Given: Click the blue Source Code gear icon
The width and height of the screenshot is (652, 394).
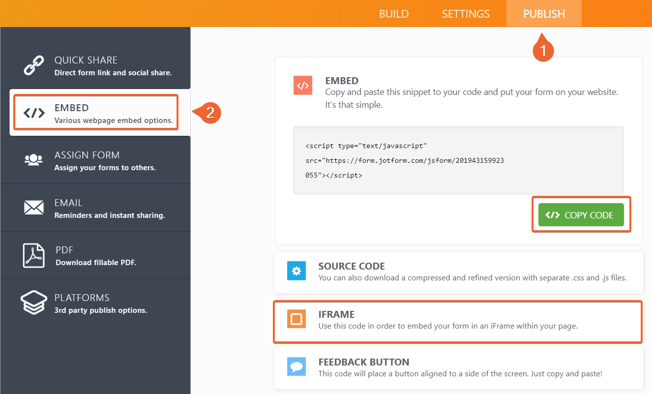Looking at the screenshot, I should pyautogui.click(x=296, y=271).
